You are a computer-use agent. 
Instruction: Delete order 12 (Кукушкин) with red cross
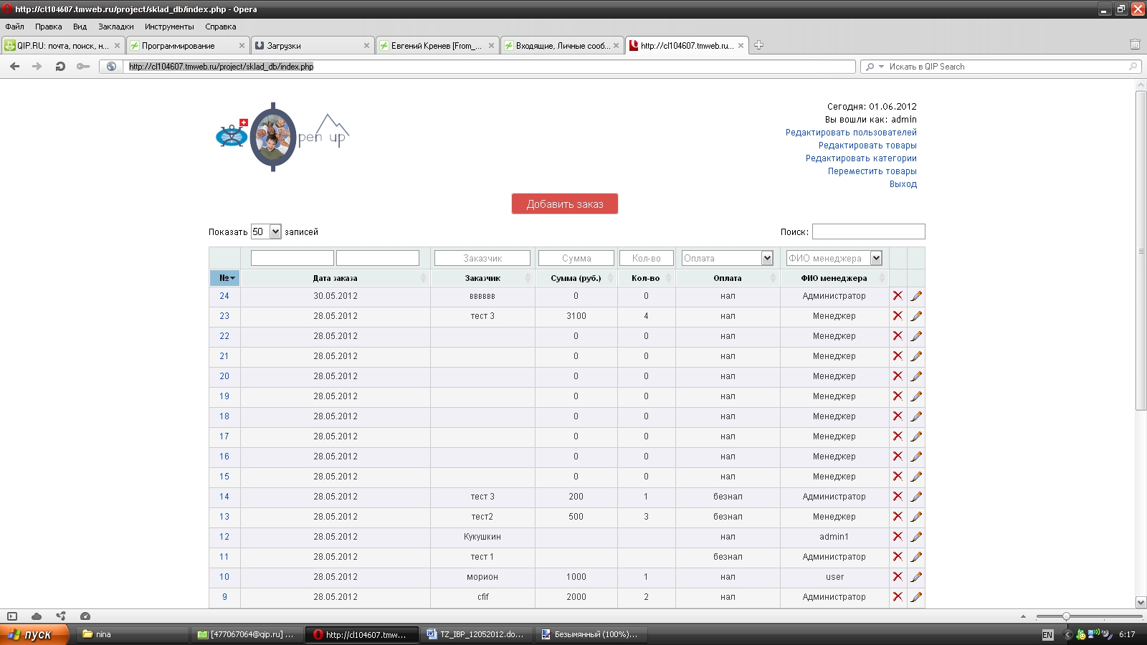coord(898,536)
